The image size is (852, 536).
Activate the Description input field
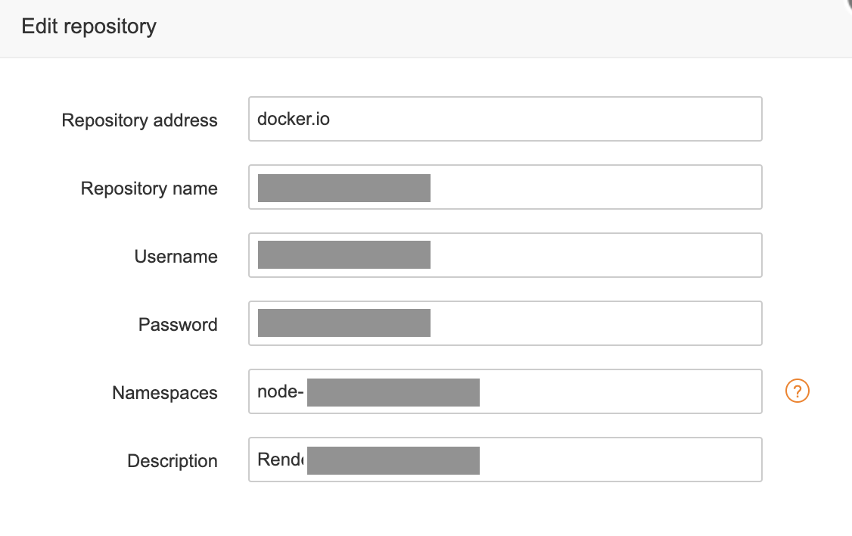pyautogui.click(x=619, y=460)
